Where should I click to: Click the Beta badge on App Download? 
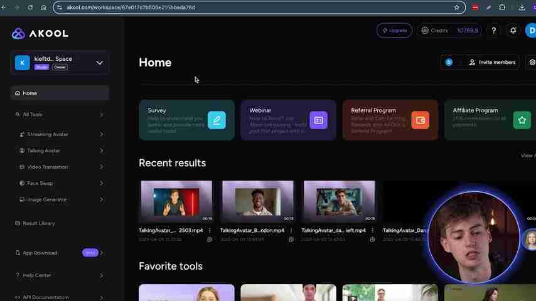pos(90,253)
